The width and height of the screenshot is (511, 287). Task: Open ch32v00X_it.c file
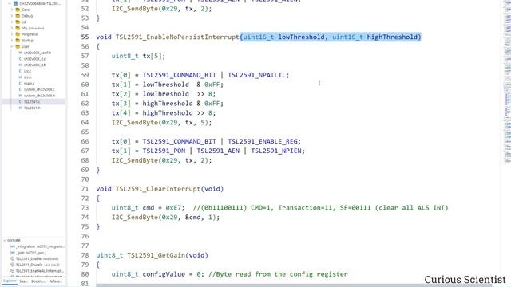[34, 59]
